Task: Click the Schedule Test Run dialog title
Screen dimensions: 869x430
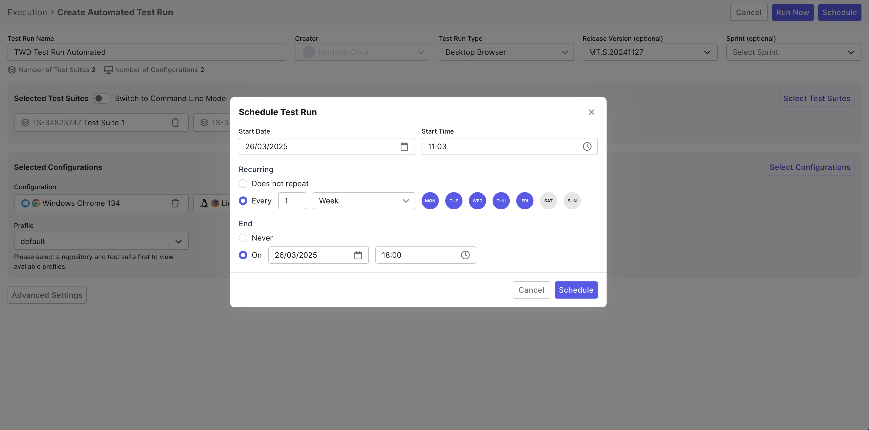Action: [x=278, y=112]
